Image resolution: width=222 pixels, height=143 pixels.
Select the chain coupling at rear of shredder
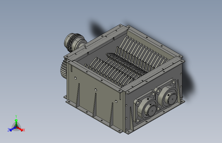pos(75,43)
